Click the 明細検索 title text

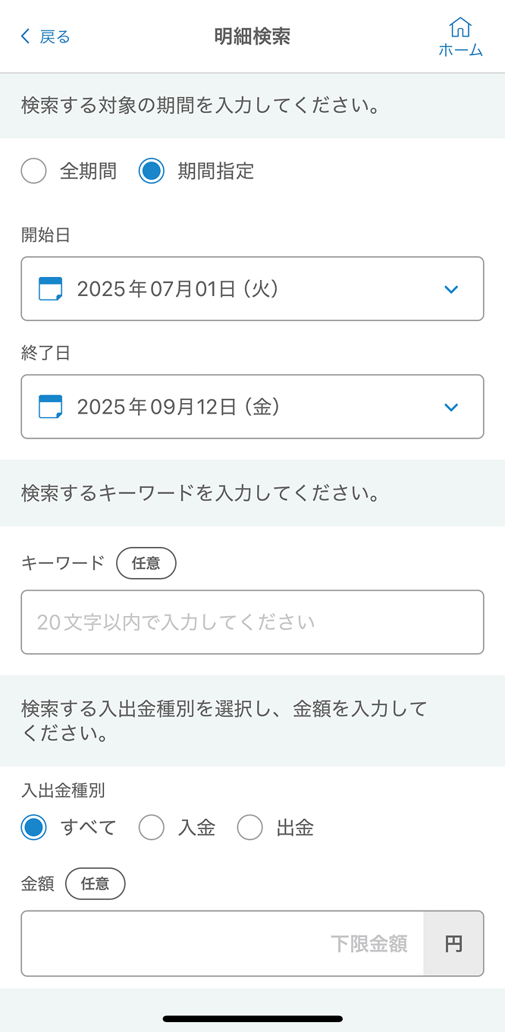click(x=252, y=36)
